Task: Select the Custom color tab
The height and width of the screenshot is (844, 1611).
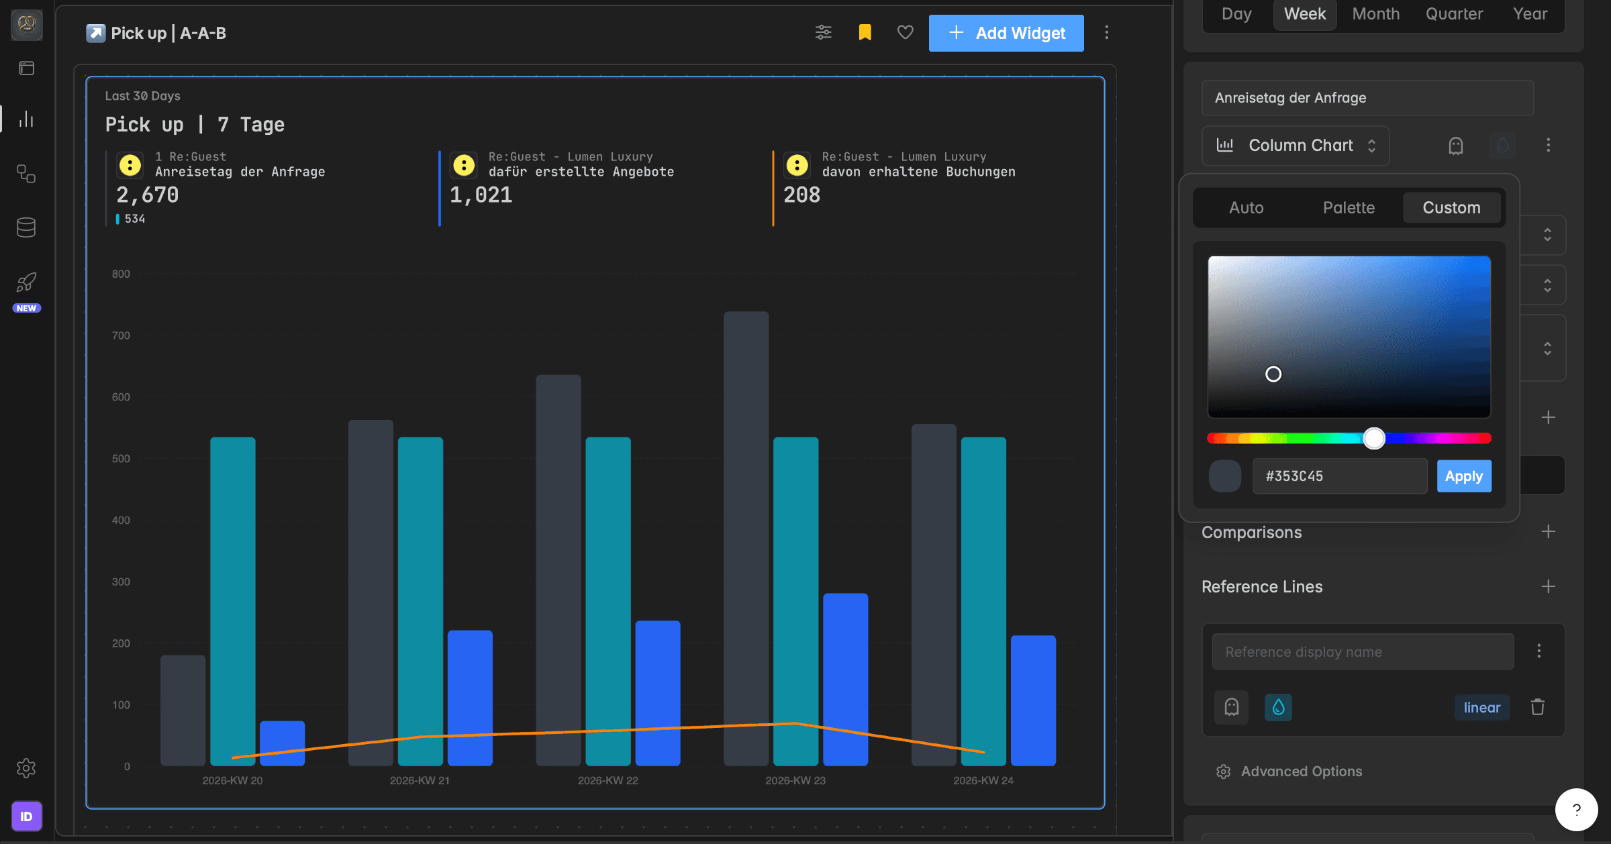Action: pos(1452,208)
